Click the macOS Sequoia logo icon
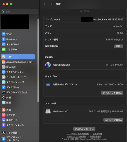Image resolution: width=127 pixels, height=142 pixels. pyautogui.click(x=48, y=65)
